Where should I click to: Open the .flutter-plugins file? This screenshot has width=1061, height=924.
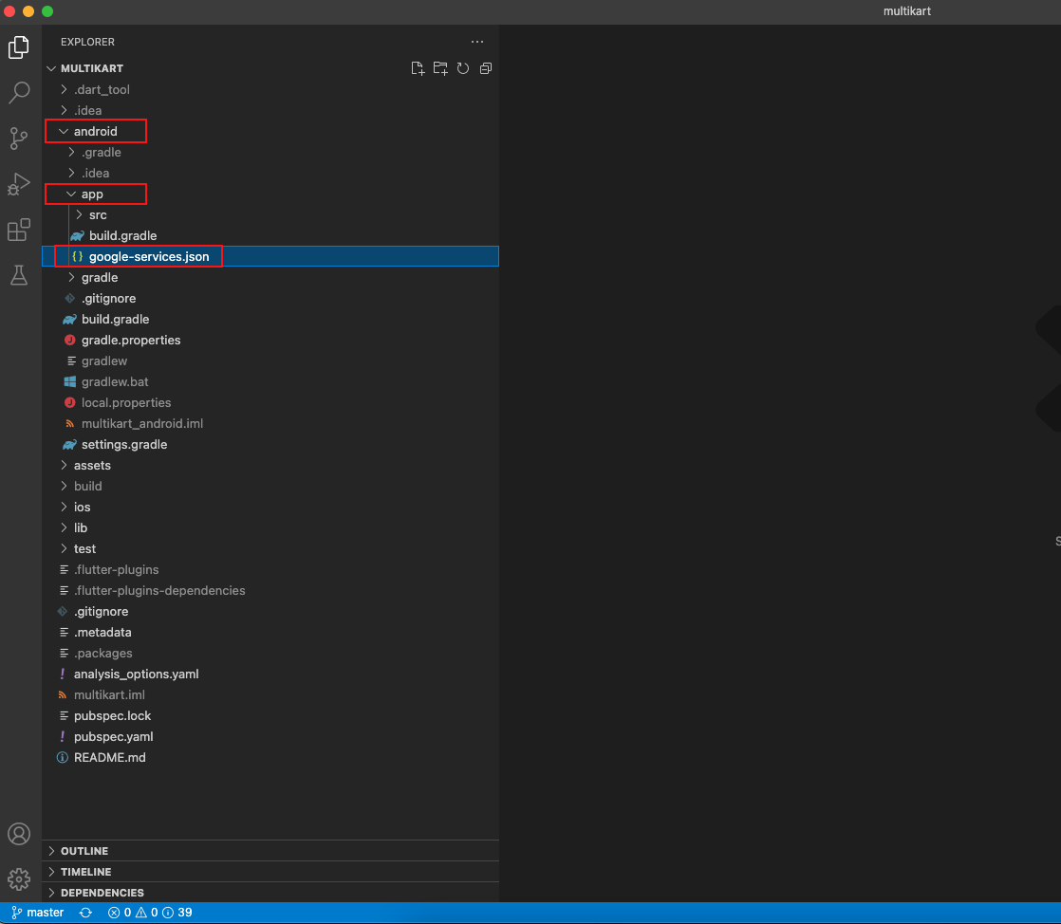[x=270, y=569]
